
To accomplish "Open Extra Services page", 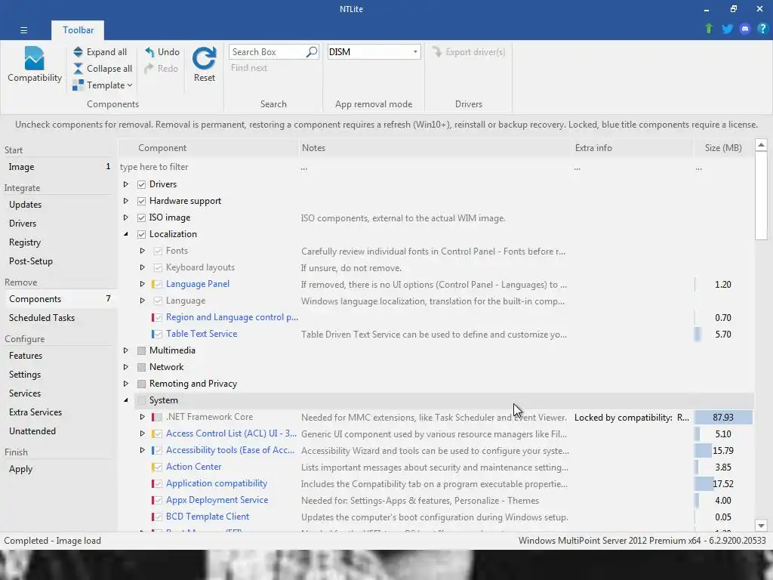I will click(x=58, y=412).
